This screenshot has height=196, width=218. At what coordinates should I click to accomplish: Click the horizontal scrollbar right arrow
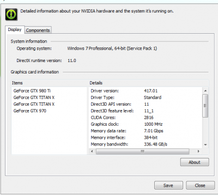click(x=198, y=151)
